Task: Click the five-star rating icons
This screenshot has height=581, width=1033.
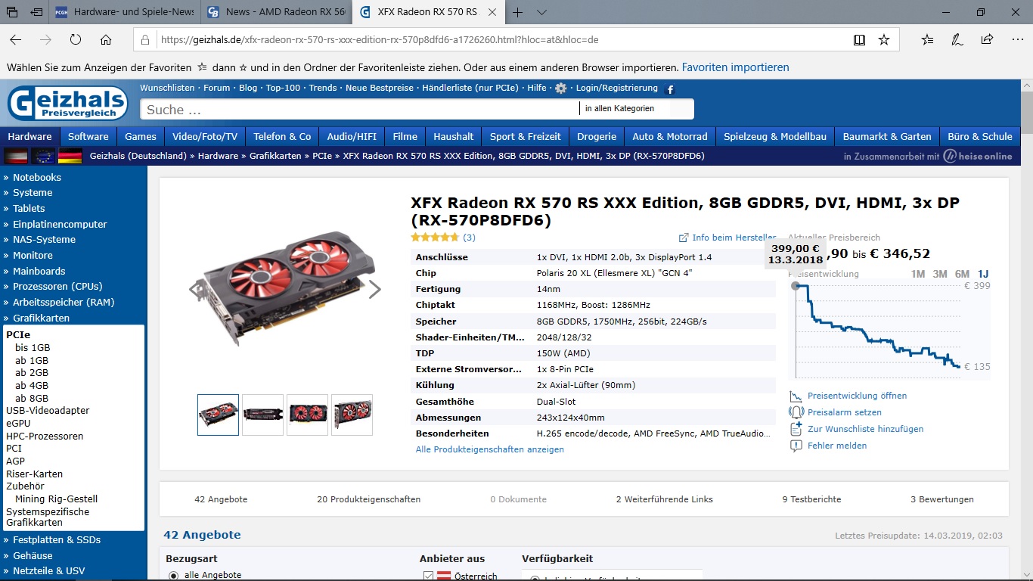Action: 435,238
